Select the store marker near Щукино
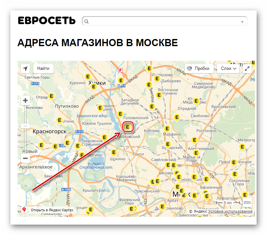Viewport: 267px width, 235px height. [x=114, y=152]
